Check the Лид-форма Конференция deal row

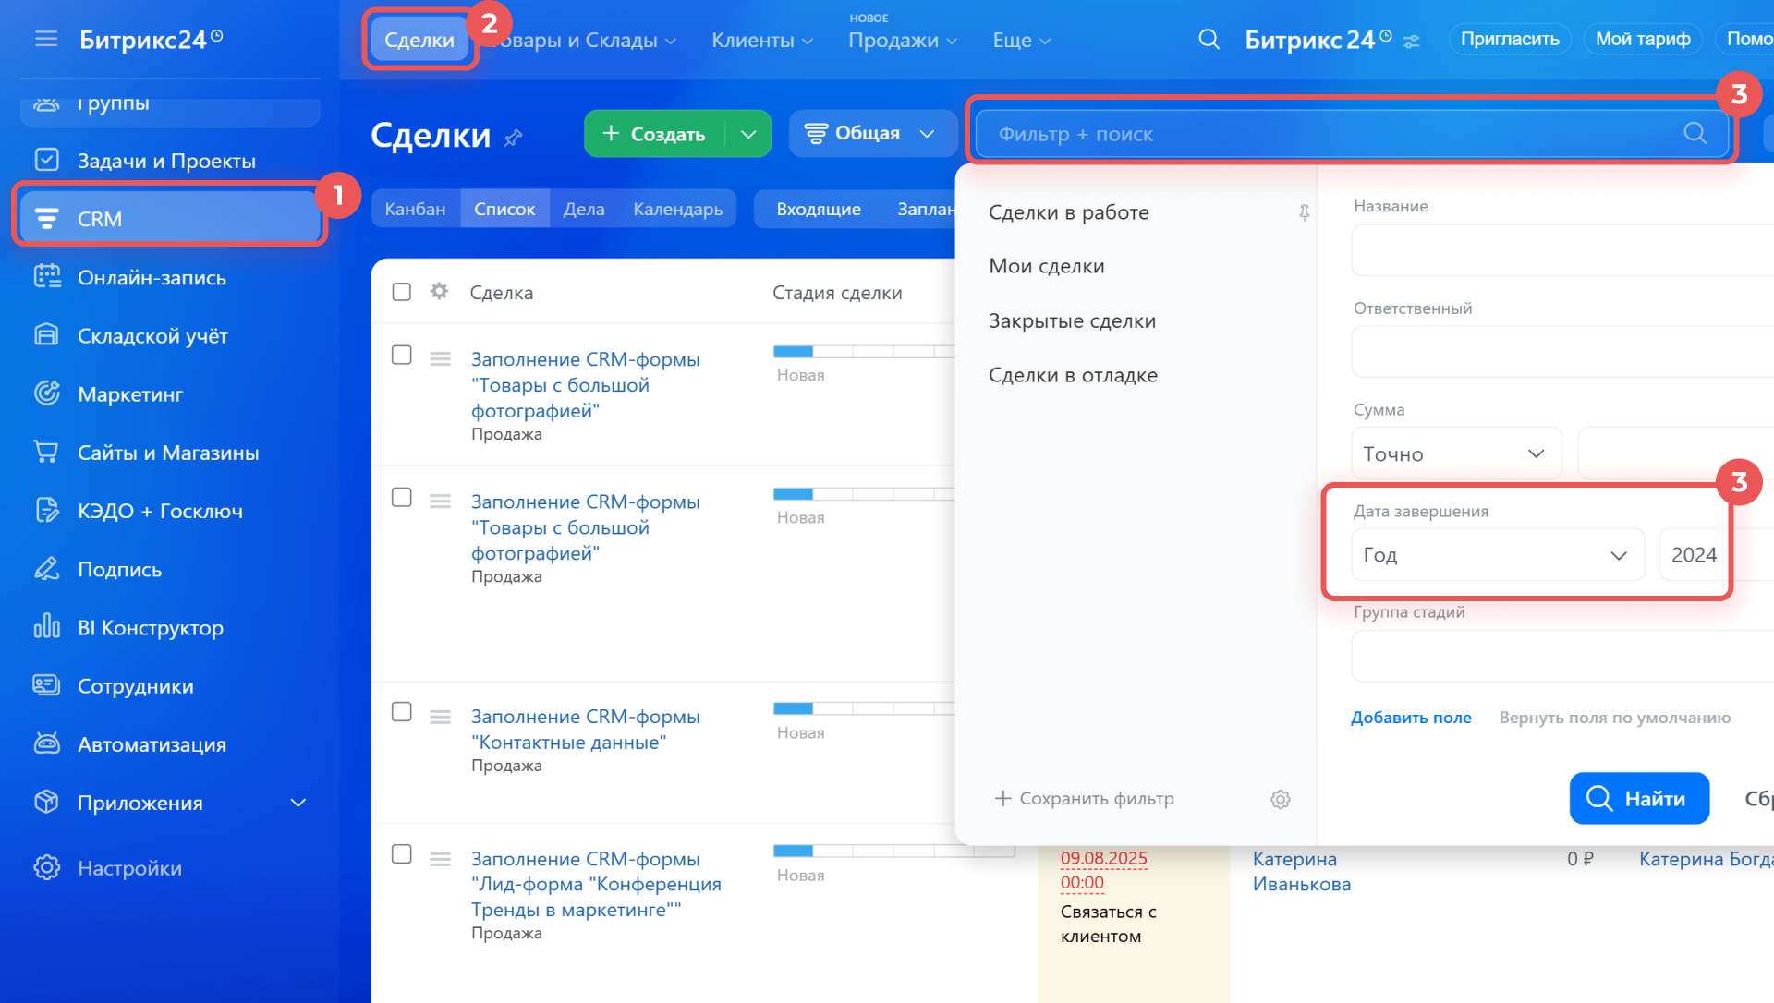click(x=401, y=853)
